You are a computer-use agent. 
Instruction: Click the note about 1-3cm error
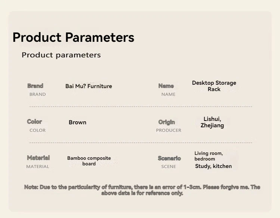[x=142, y=190]
